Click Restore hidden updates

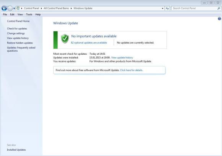tap(20, 43)
